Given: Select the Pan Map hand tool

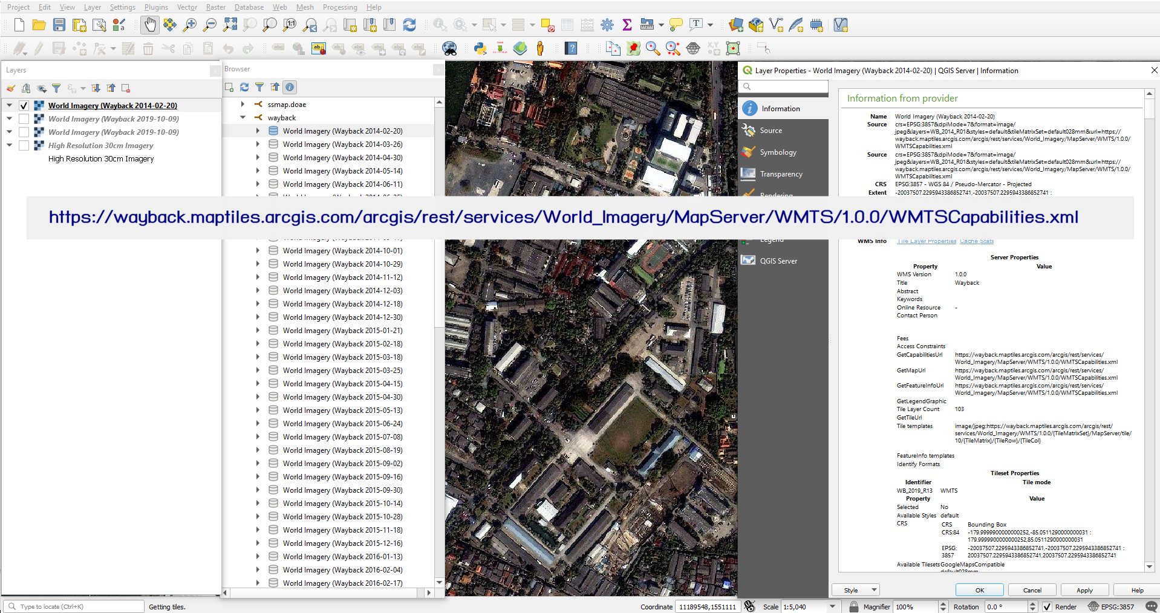Looking at the screenshot, I should click(x=149, y=25).
